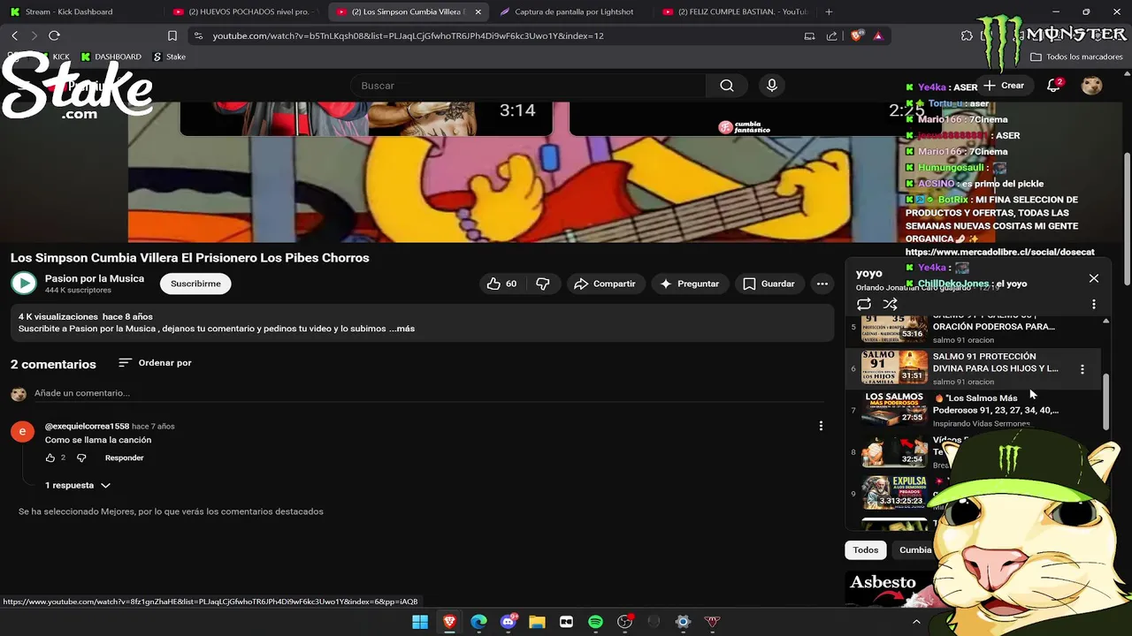This screenshot has height=636, width=1132.
Task: Select the Cumbia filter chip
Action: click(x=915, y=549)
